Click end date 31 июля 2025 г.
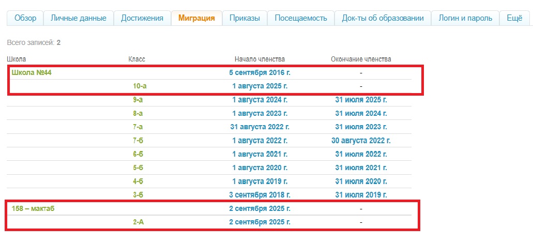 tap(361, 100)
